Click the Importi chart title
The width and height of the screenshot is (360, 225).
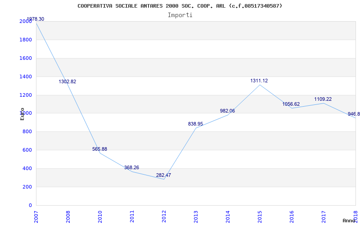(180, 15)
